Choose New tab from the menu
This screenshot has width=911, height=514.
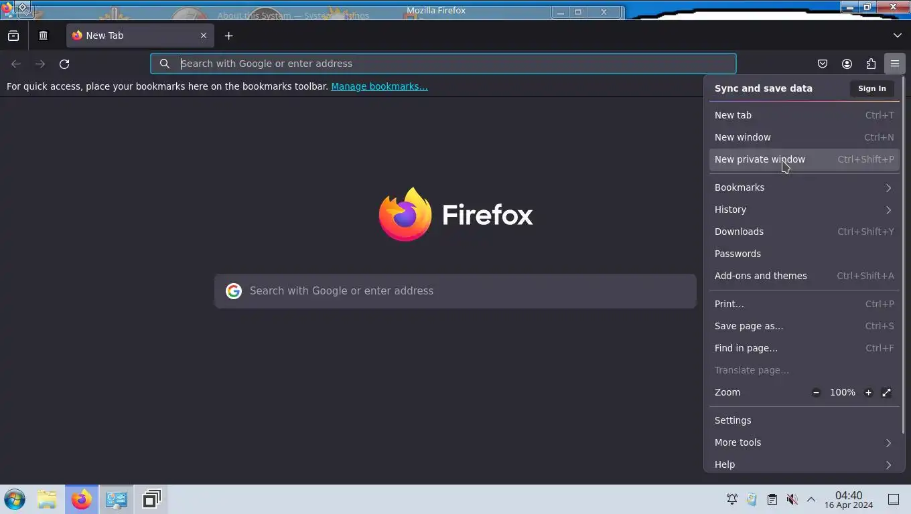tap(804, 115)
